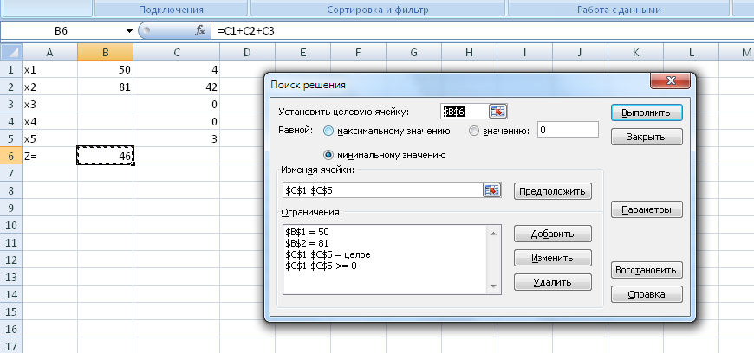Choose the минимальному значению radio option
The image size is (754, 353).
pos(328,156)
